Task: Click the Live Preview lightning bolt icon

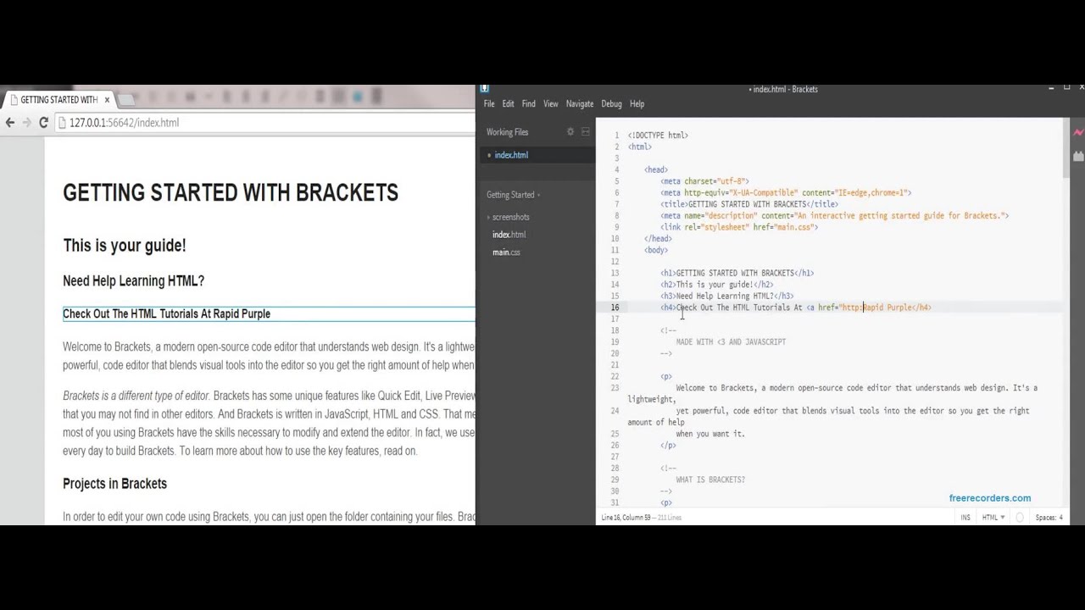Action: pos(1078,133)
